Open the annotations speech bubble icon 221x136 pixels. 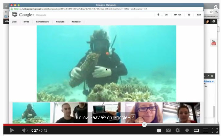pos(159,130)
